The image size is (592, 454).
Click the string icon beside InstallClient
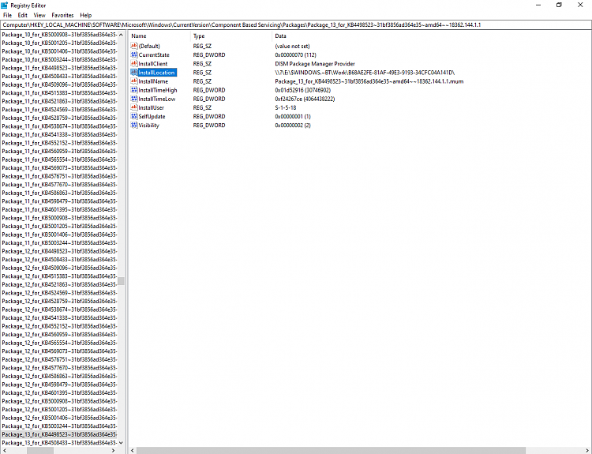coord(134,63)
